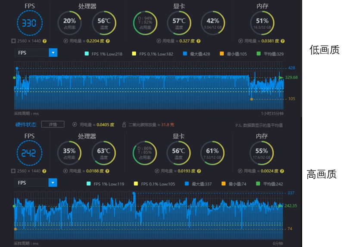The width and height of the screenshot is (359, 247).
Task: Click the orange 最小值:74 legend swatch
Action: point(223,184)
